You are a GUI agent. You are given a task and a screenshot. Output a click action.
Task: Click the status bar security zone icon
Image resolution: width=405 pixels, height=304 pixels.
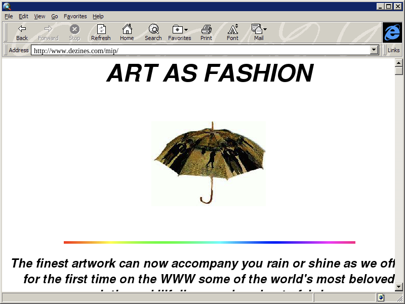(x=381, y=297)
